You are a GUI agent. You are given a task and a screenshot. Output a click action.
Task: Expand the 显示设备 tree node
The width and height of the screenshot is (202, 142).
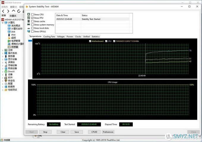point(3,59)
